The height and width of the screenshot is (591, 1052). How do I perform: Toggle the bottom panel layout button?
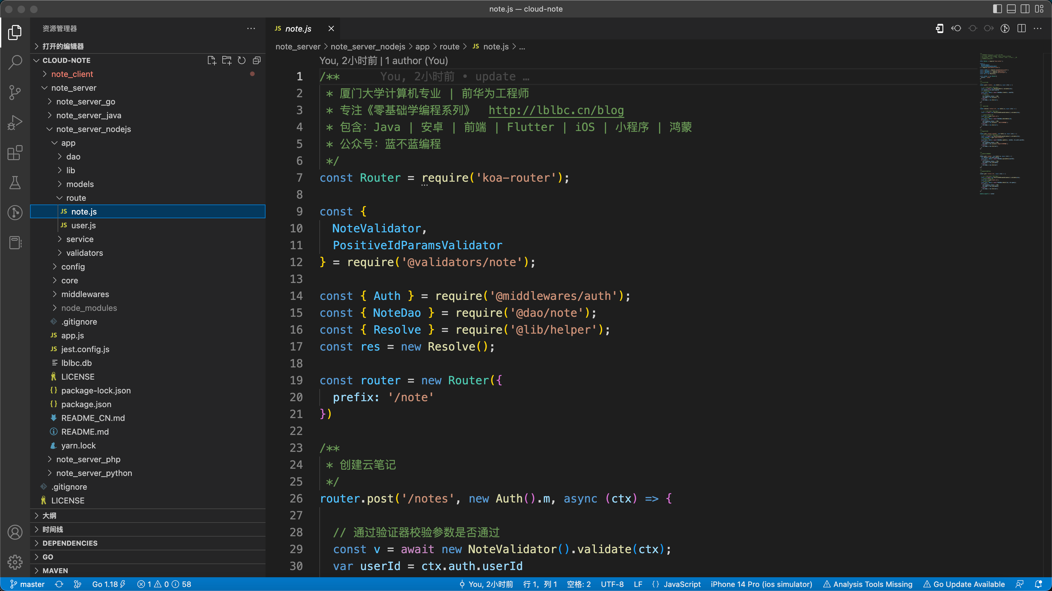(x=1011, y=9)
